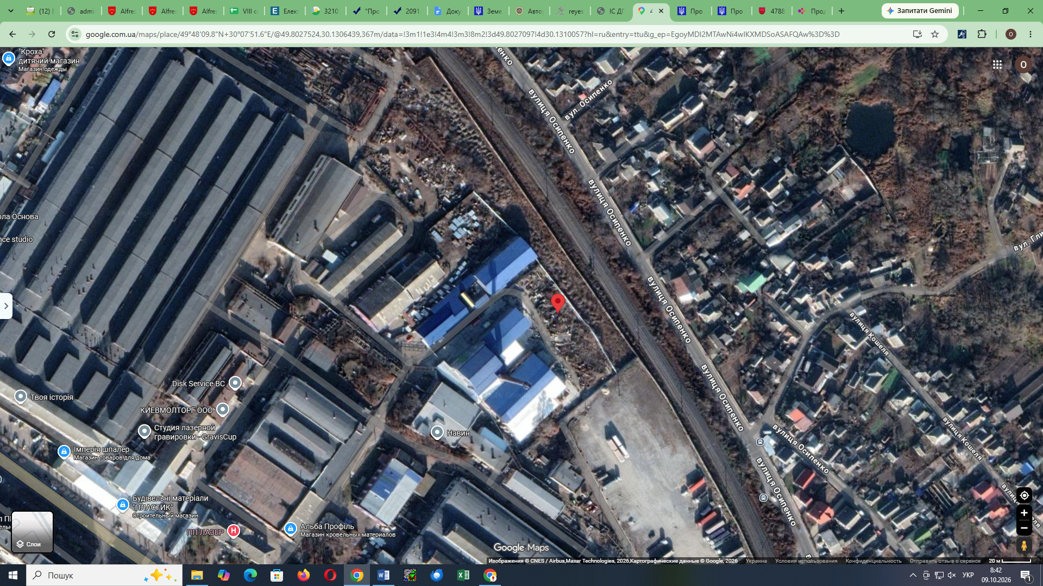This screenshot has width=1043, height=586.
Task: Click the Windows search box Пошук
Action: tap(104, 575)
